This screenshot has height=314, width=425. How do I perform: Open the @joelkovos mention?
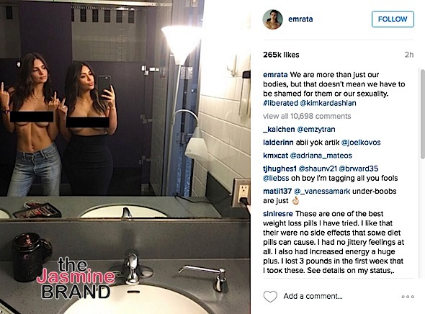click(x=361, y=142)
